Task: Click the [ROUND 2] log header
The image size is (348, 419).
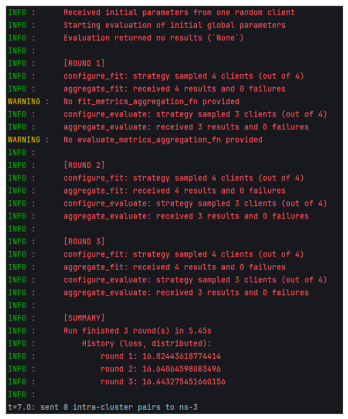Action: 84,165
